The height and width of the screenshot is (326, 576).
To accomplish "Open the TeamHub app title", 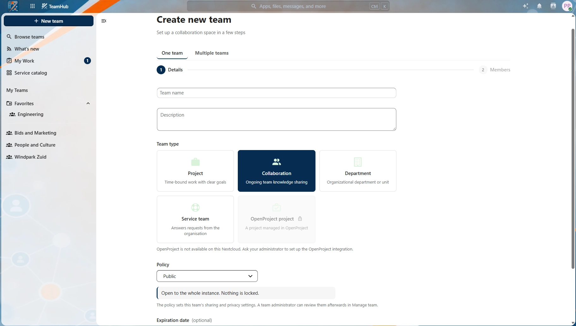I will click(55, 6).
